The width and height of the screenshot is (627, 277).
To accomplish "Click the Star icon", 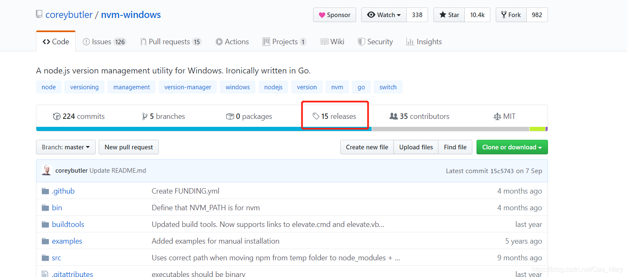I will (443, 15).
